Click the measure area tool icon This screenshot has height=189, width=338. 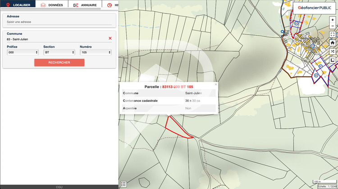pyautogui.click(x=333, y=60)
